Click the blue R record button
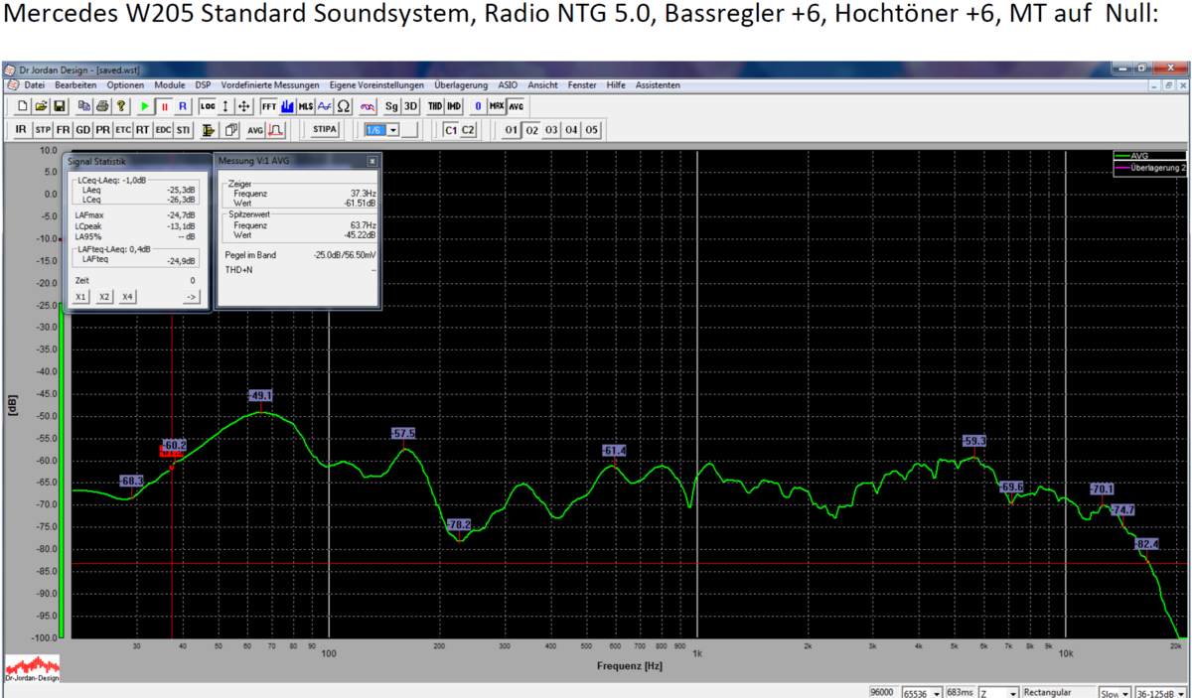 pyautogui.click(x=182, y=105)
